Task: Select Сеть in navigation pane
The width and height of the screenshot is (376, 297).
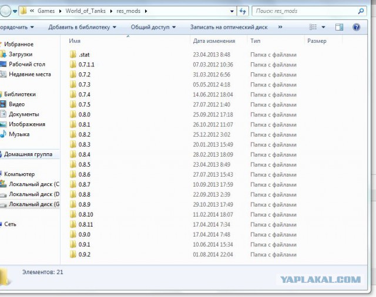Action: coord(10,224)
